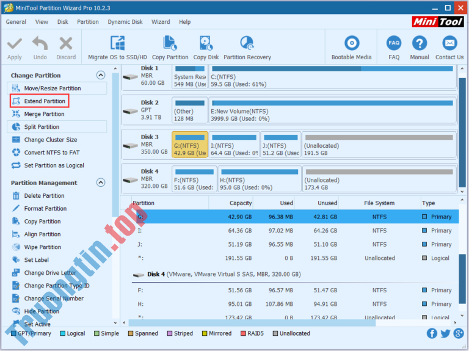Click the sidebar scroll down arrow

pos(115,323)
